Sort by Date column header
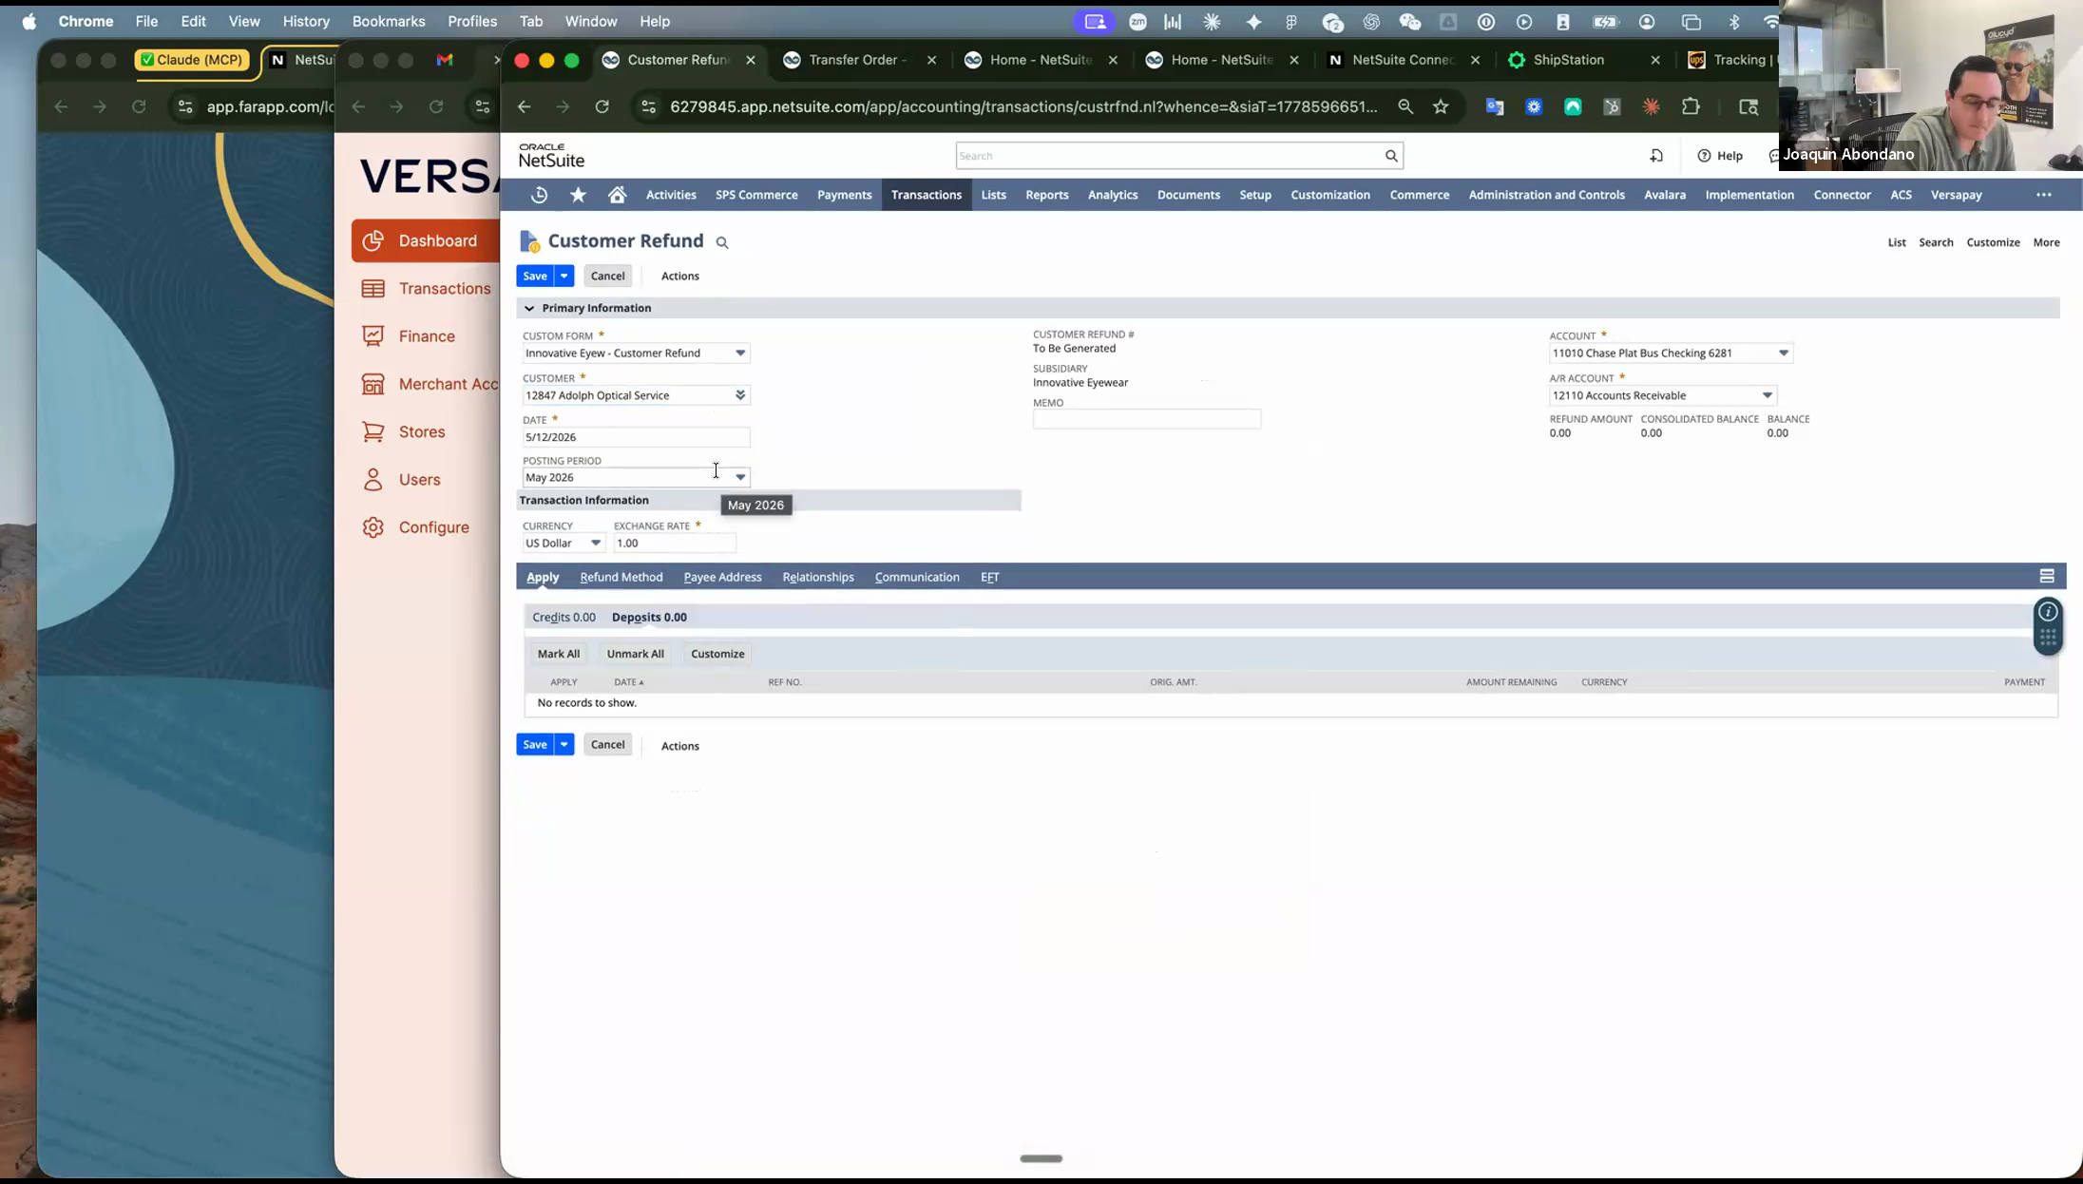Screen dimensions: 2083x1184 [628, 682]
